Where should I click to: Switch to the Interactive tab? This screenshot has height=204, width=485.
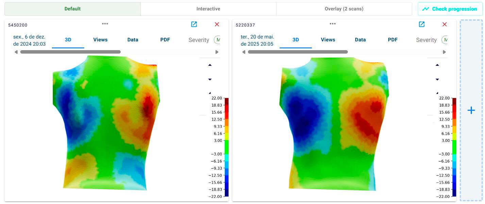coord(208,8)
